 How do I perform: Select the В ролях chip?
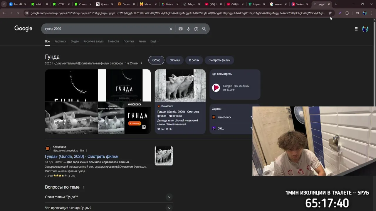click(x=194, y=60)
